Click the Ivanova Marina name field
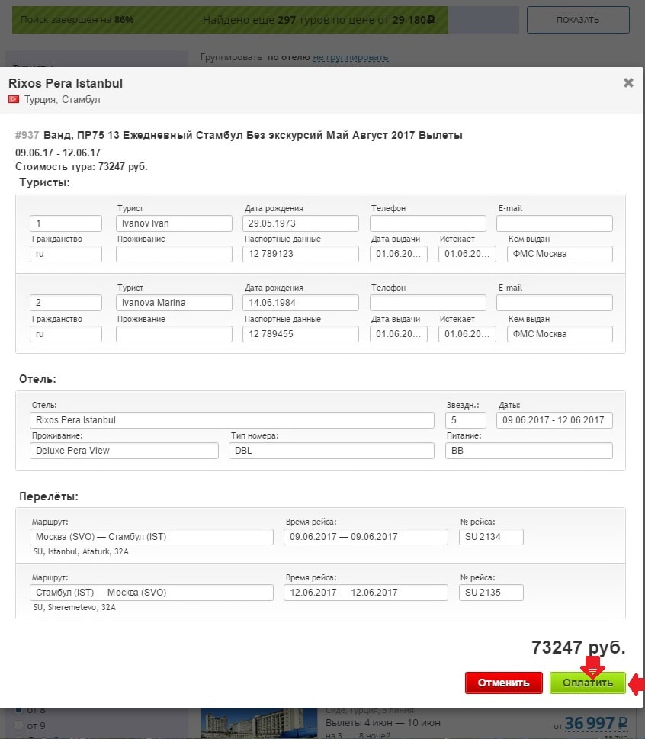 pos(174,303)
